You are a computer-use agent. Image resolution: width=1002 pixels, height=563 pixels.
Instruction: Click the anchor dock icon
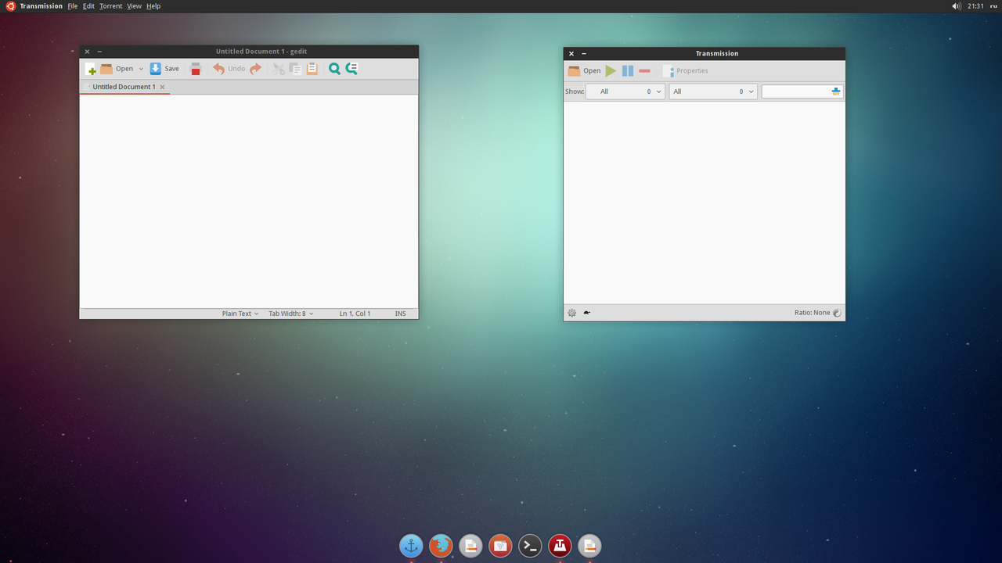pos(411,546)
